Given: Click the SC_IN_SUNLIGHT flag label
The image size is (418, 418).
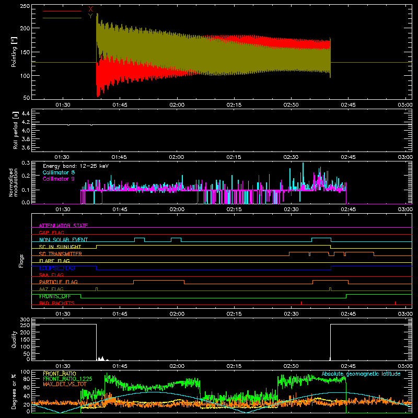Looking at the screenshot, I should click(60, 247).
